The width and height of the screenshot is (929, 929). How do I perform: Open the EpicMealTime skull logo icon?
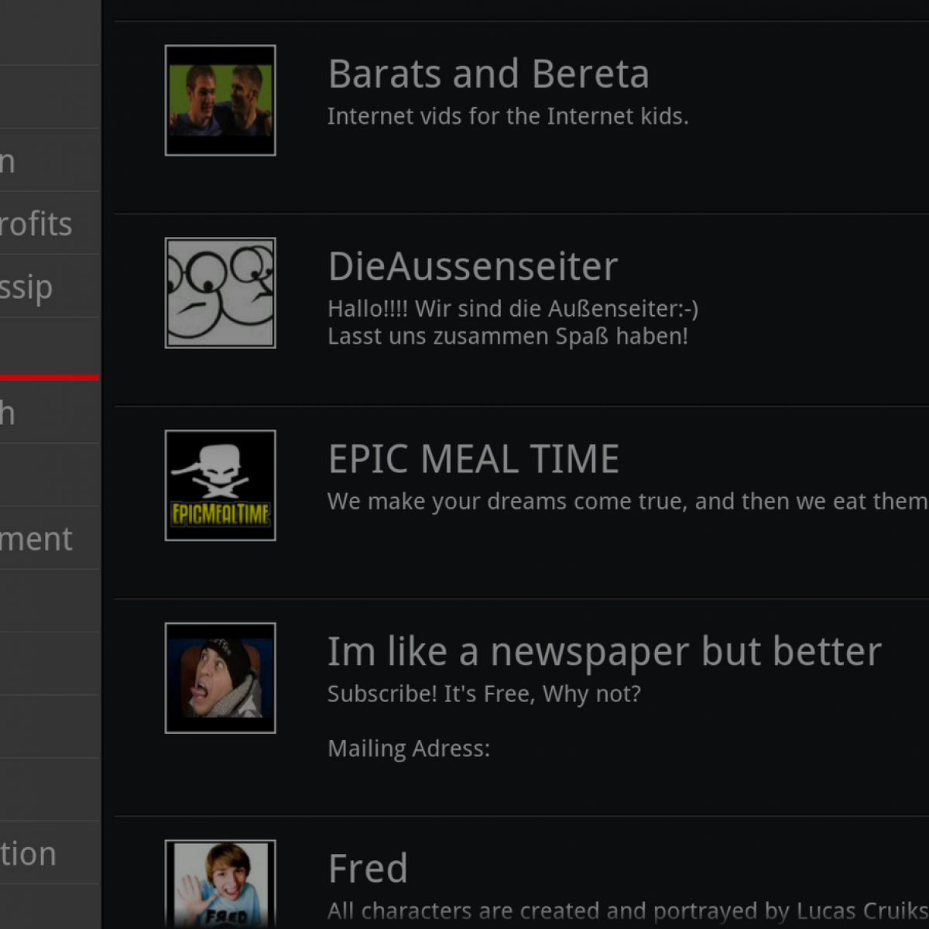point(221,485)
